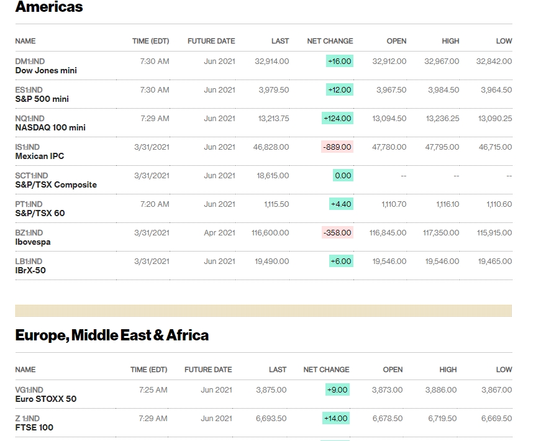
Task: Click the Ibovespa futures link
Action: click(x=33, y=242)
